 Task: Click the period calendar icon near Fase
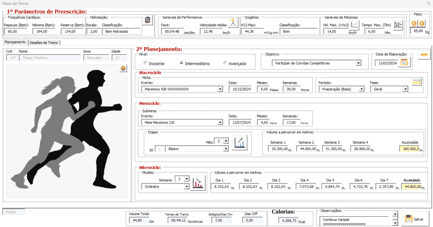[417, 82]
